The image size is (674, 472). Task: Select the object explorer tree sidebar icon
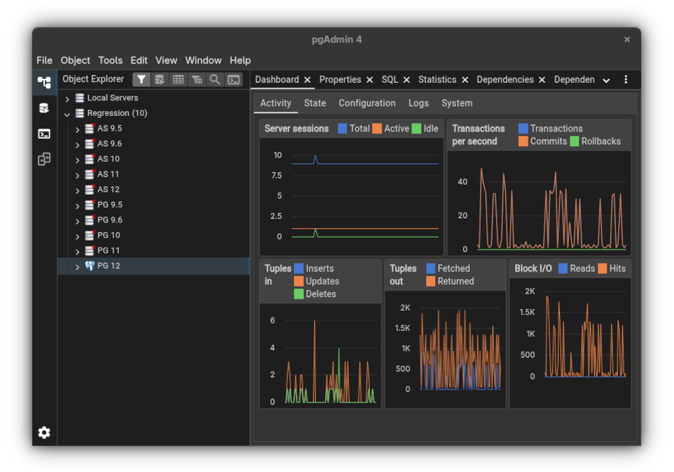click(44, 82)
